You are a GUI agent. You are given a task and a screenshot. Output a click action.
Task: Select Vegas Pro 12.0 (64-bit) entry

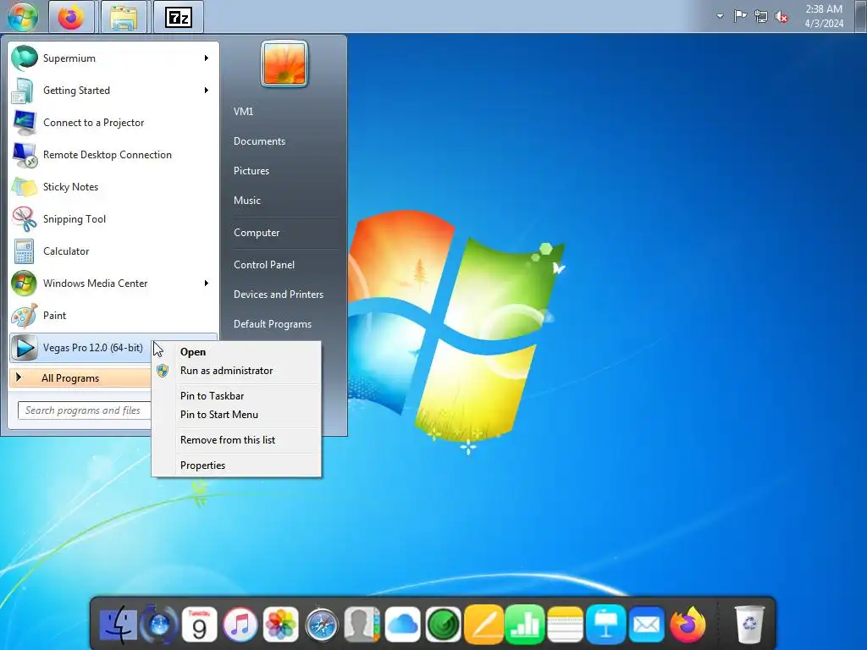(80, 348)
